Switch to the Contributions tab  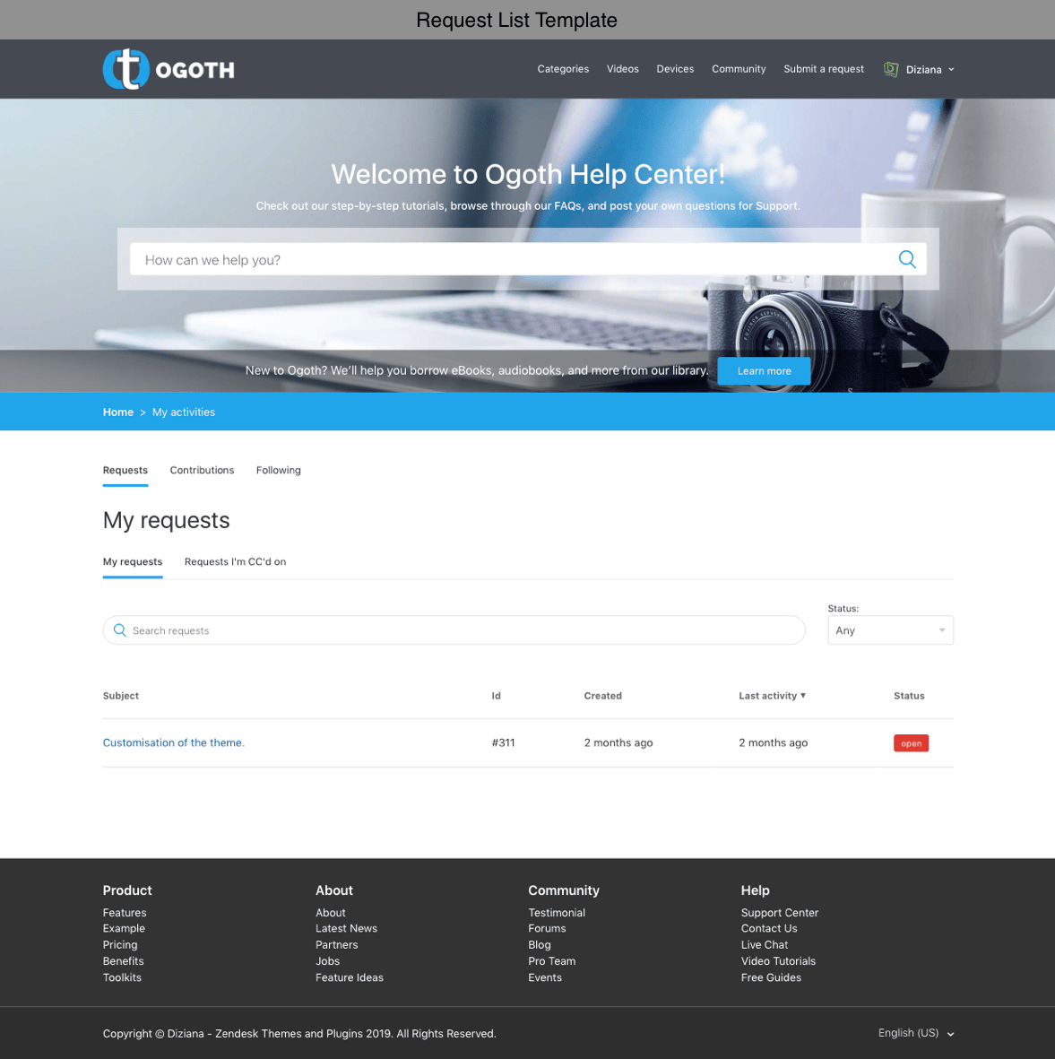click(202, 470)
